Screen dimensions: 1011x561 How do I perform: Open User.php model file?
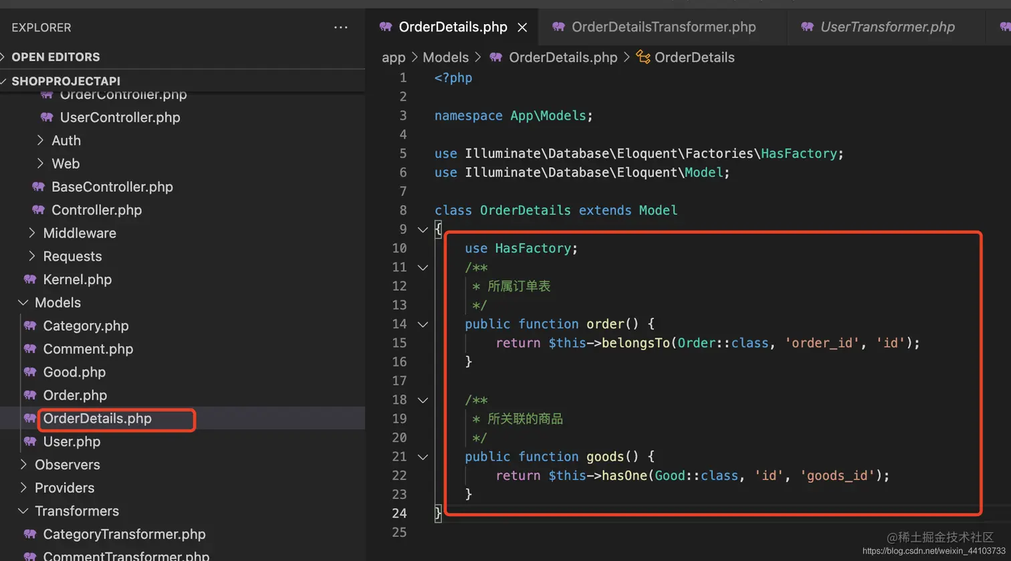click(72, 442)
